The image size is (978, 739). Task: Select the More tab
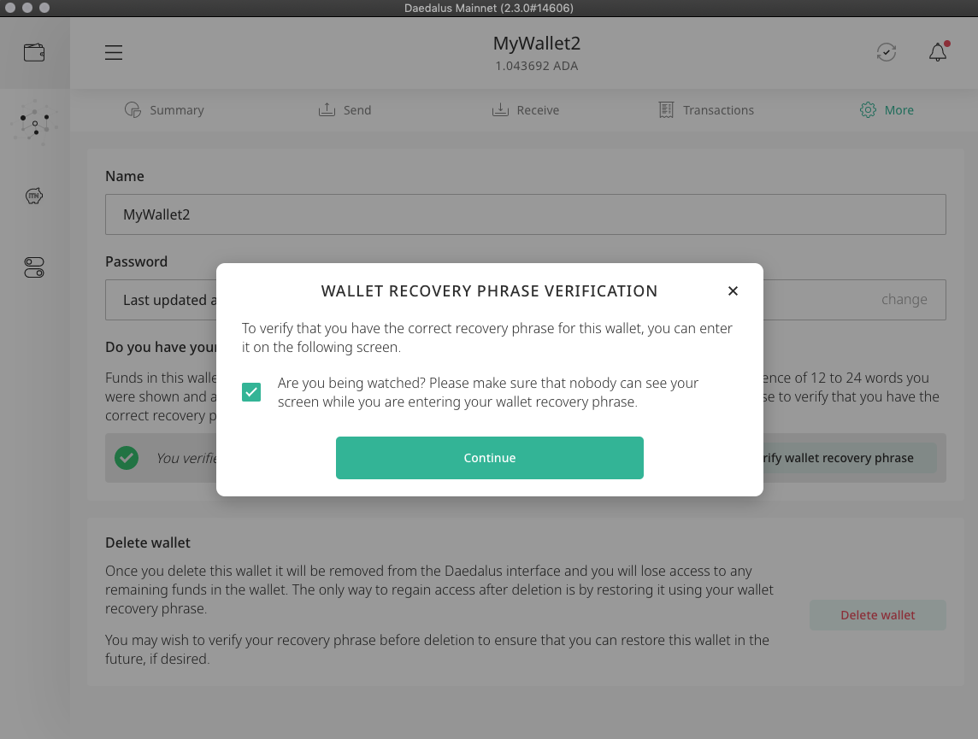point(887,110)
